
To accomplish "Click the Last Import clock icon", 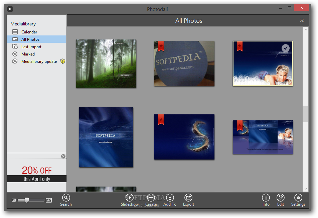I will tap(15, 46).
